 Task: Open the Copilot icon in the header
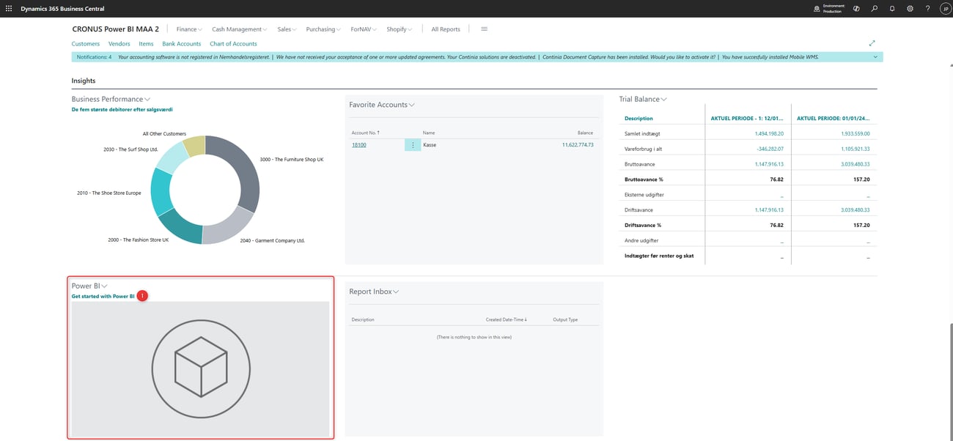coord(856,9)
